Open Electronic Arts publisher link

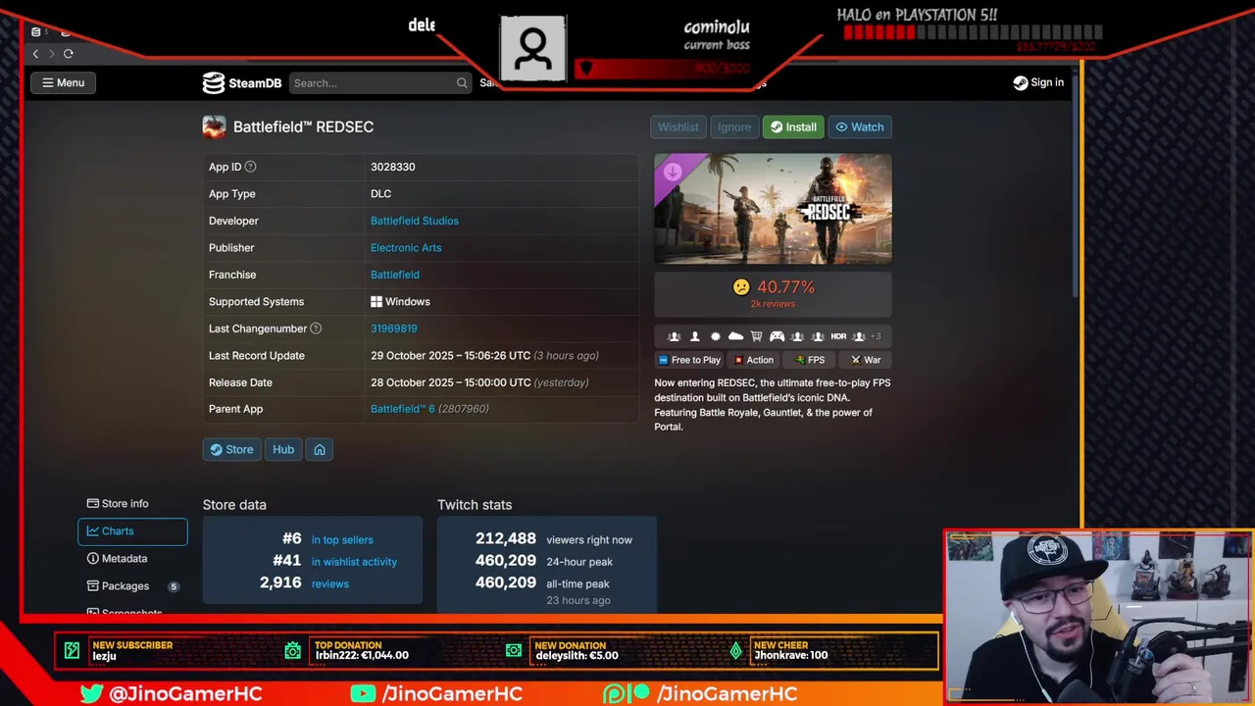406,247
